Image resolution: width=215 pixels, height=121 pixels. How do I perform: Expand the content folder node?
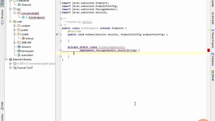tap(14, 26)
